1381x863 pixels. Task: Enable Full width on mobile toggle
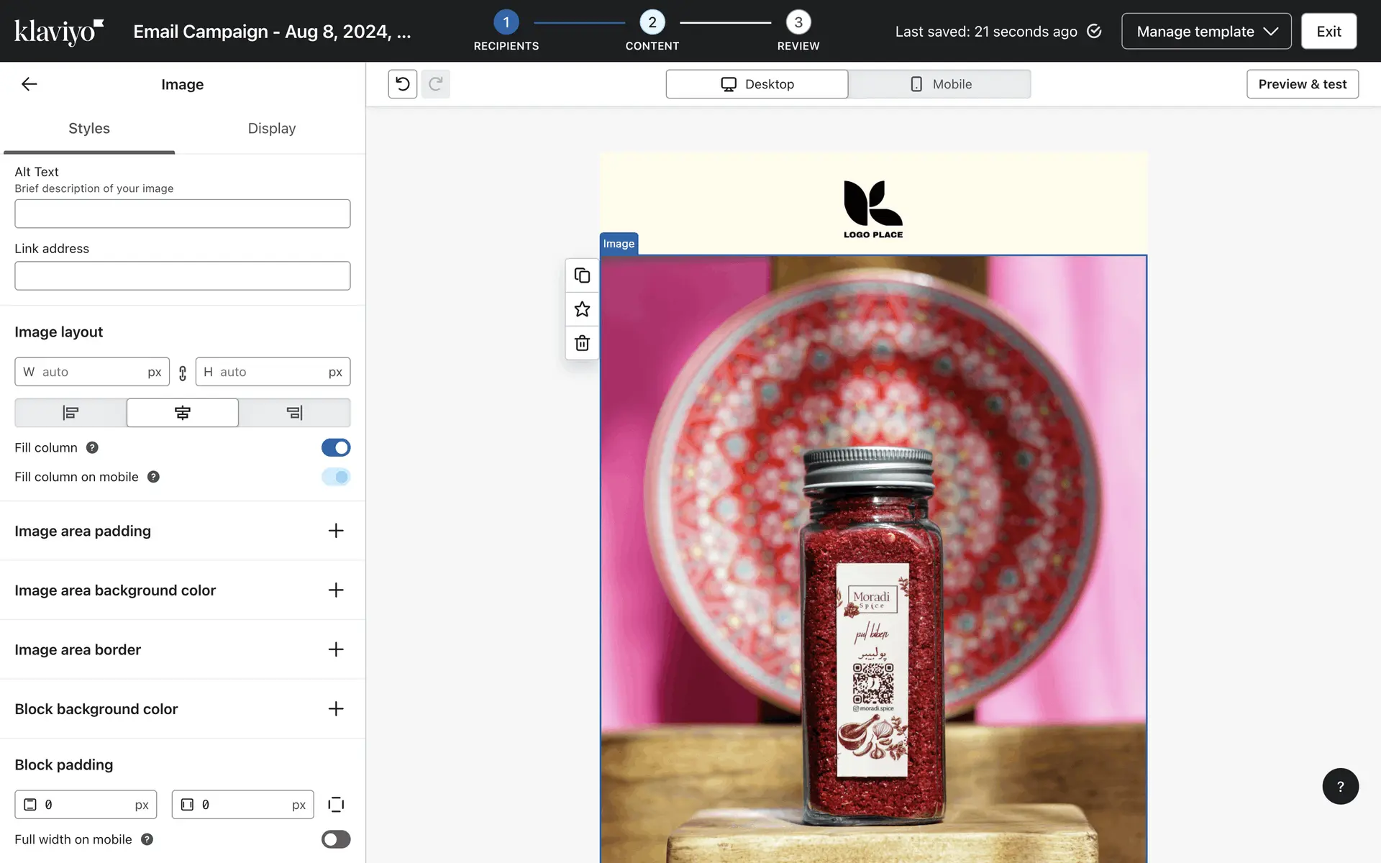[x=336, y=839]
